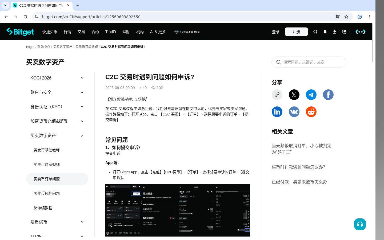This screenshot has width=384, height=240.
Task: Open the notifications bell icon
Action: pyautogui.click(x=325, y=32)
